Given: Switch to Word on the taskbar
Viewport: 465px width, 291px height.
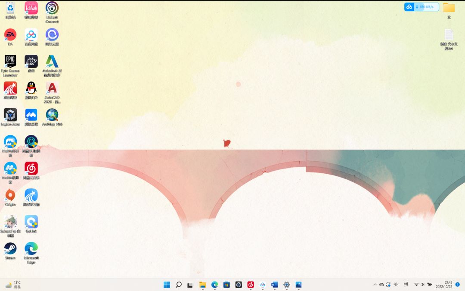Looking at the screenshot, I should pos(274,285).
